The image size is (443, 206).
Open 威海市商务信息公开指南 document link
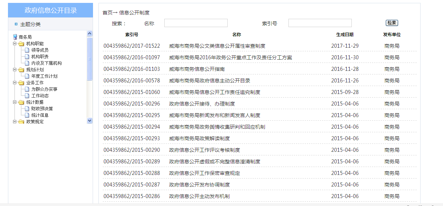point(197,69)
